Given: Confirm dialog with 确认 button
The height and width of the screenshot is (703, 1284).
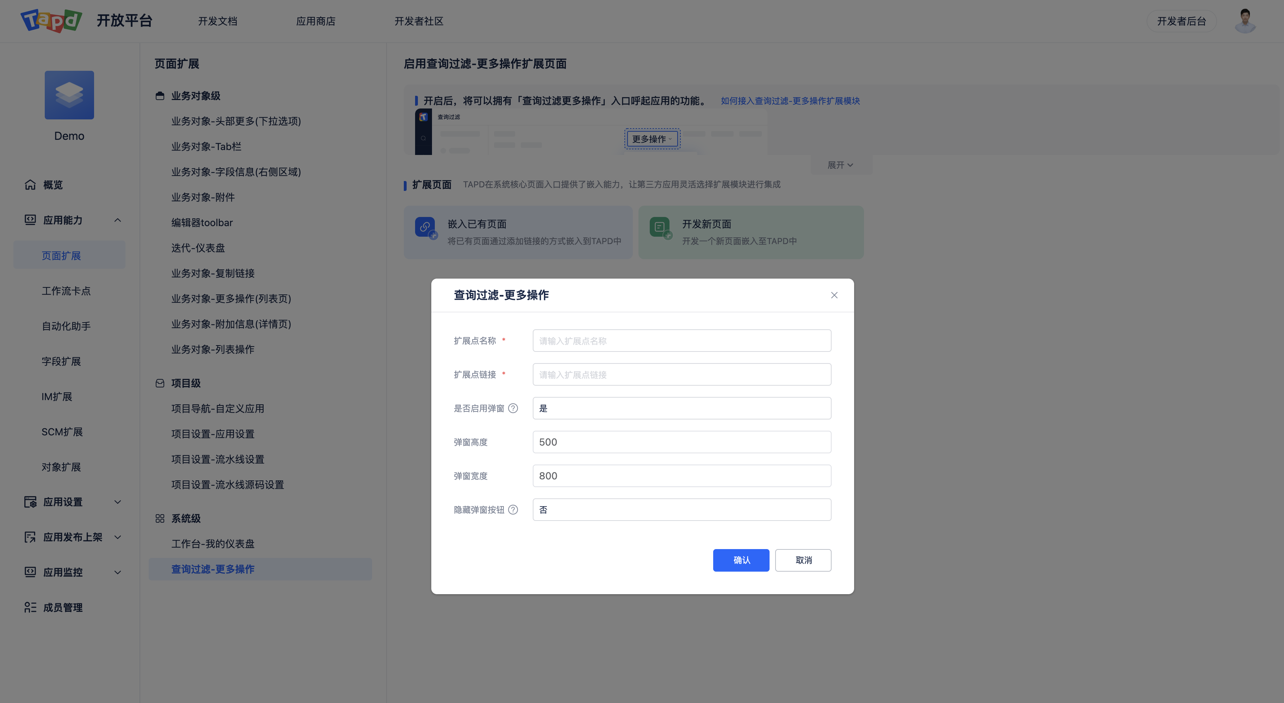Looking at the screenshot, I should tap(741, 560).
